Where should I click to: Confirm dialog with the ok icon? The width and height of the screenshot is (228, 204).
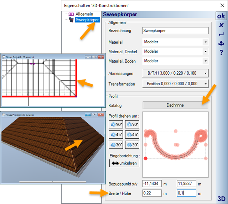tap(221, 16)
